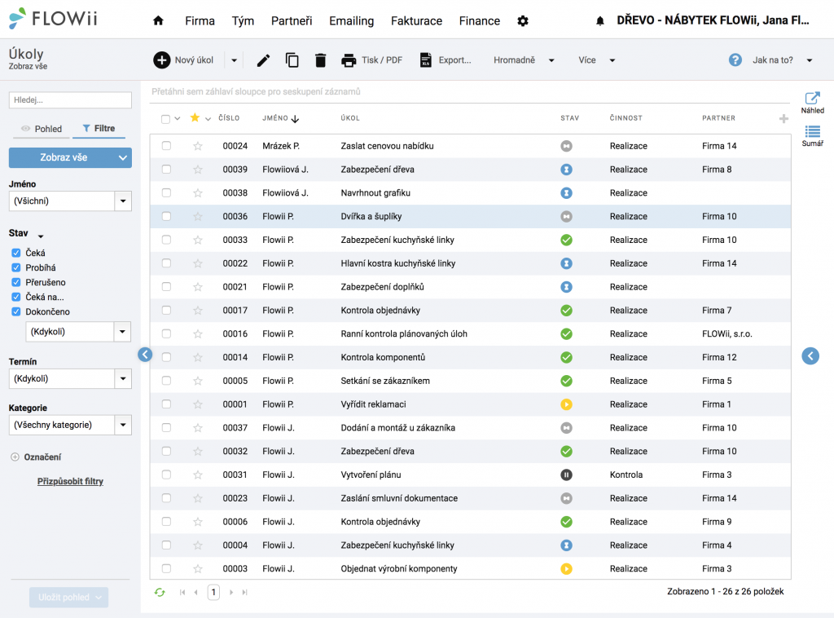Uncheck the Probíhá status filter
The width and height of the screenshot is (834, 618).
16,267
